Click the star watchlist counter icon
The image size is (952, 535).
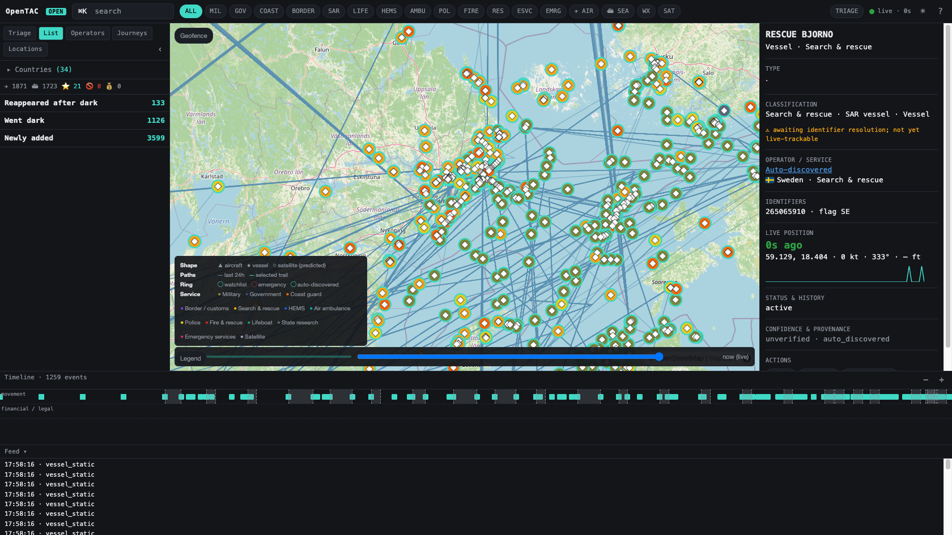click(66, 87)
